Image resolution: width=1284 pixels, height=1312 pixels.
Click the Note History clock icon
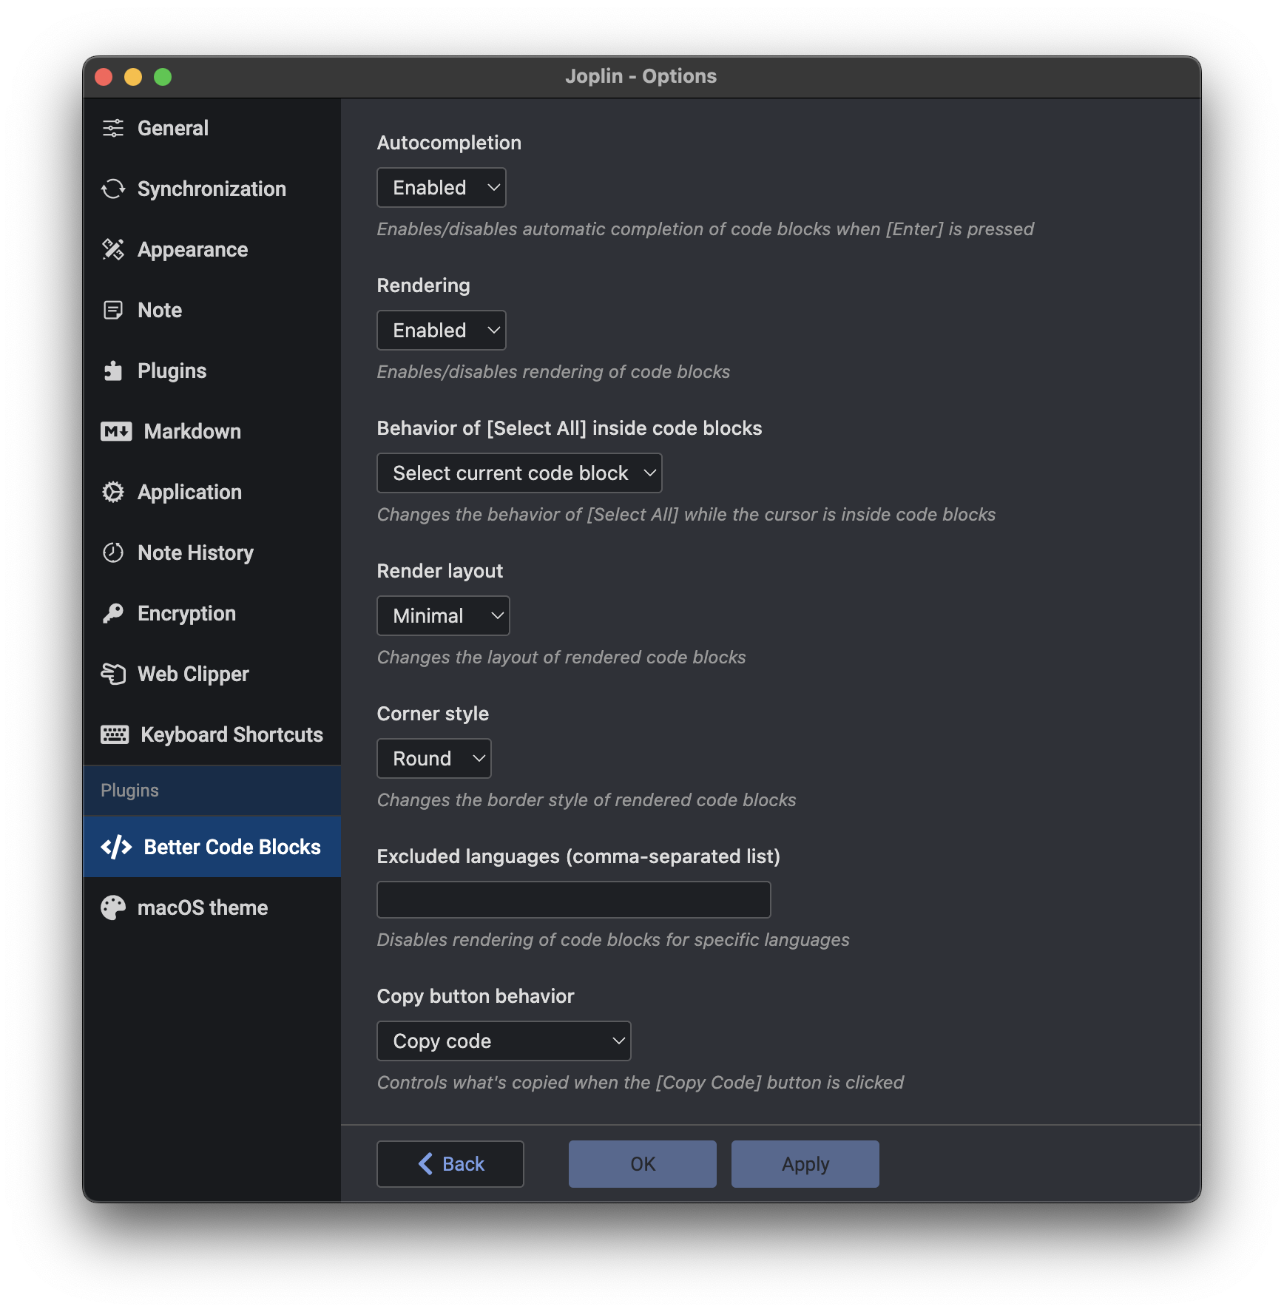(113, 552)
